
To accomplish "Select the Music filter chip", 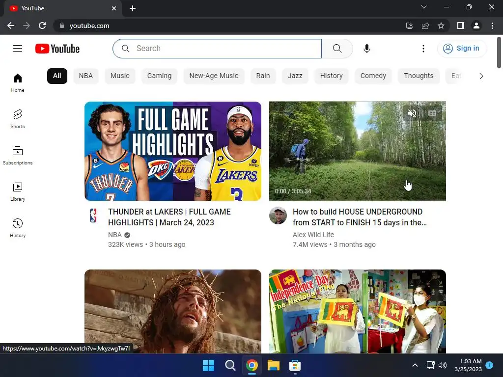I will click(x=120, y=76).
